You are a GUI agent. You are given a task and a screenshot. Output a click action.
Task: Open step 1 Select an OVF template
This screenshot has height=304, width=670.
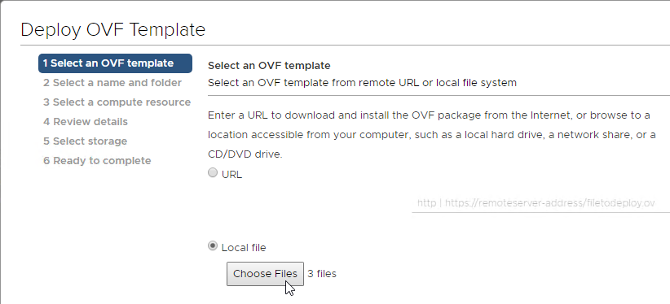point(115,63)
